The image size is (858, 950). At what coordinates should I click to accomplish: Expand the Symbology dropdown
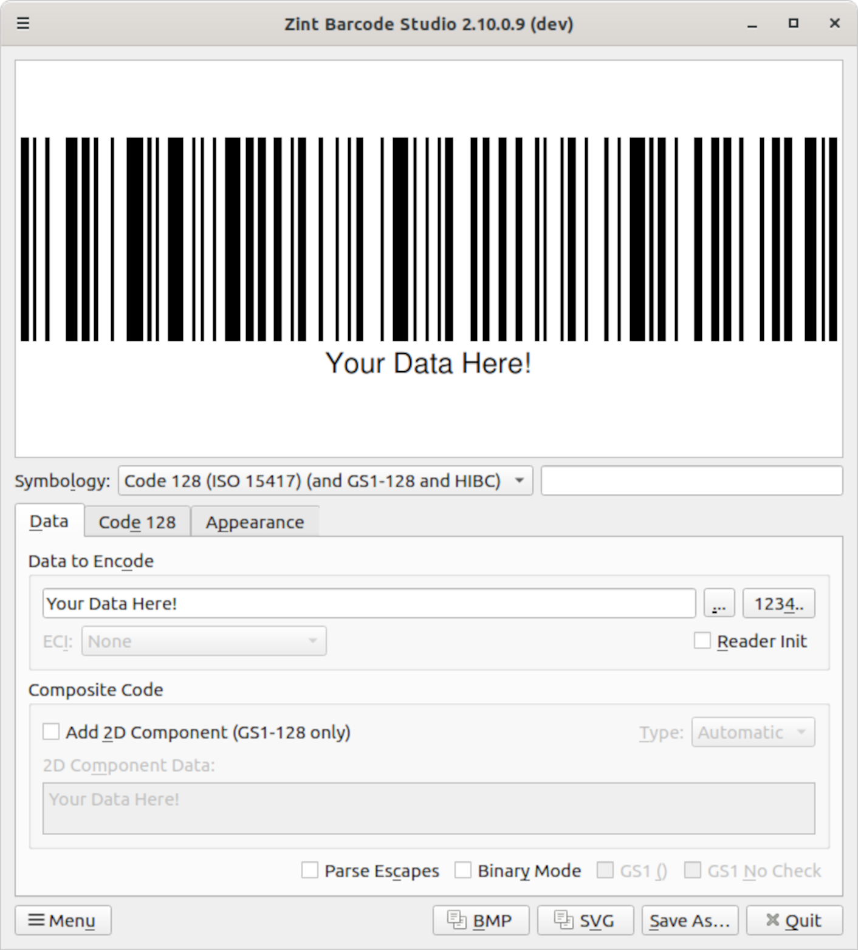(325, 480)
